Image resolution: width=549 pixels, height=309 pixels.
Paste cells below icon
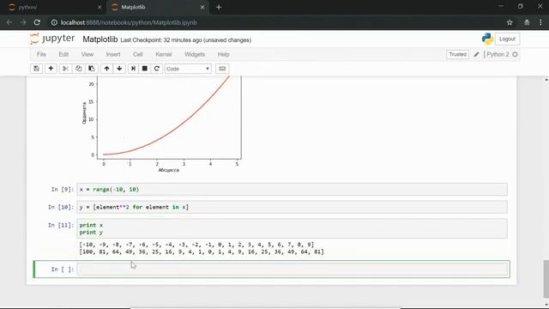point(92,69)
